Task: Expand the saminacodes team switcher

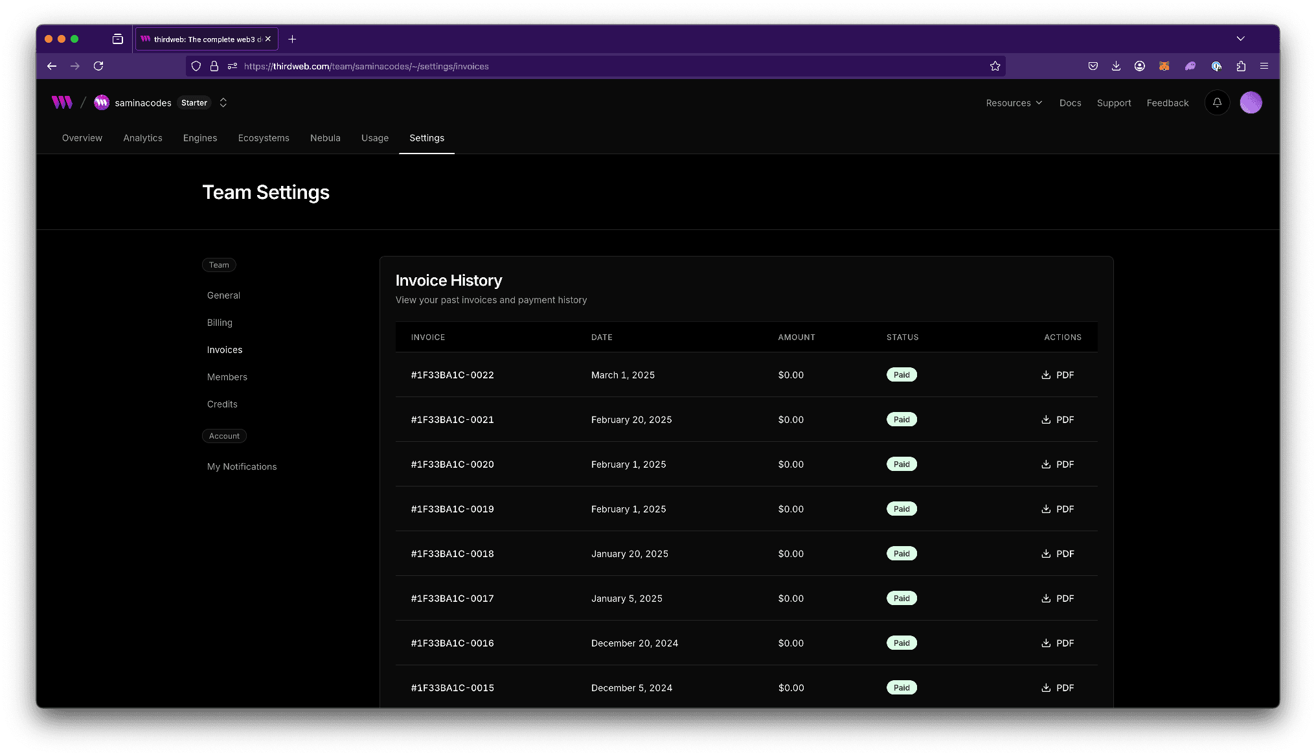Action: coord(223,102)
